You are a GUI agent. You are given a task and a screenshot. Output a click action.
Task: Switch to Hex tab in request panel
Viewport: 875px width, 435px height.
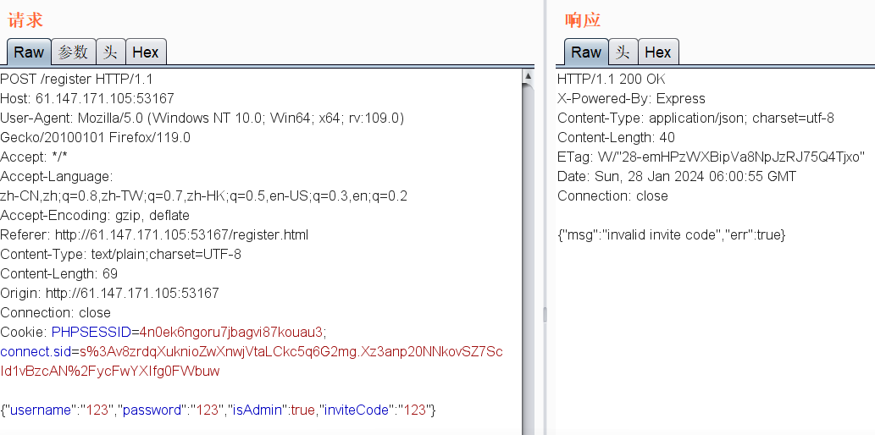[146, 52]
